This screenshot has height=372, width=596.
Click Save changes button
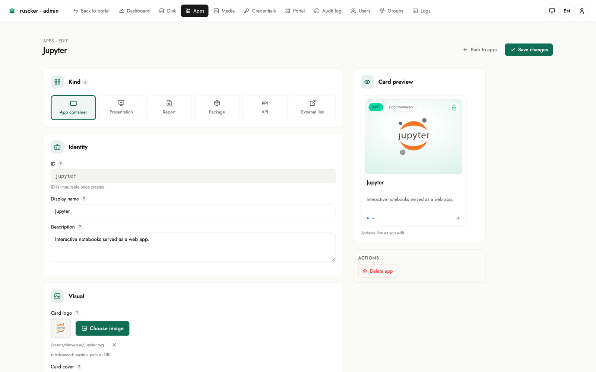[529, 49]
